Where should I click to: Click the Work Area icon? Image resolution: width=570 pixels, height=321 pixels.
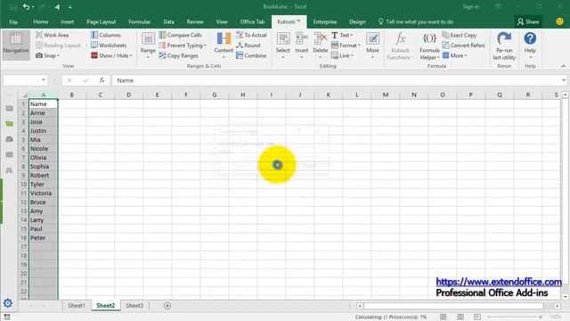coord(39,35)
